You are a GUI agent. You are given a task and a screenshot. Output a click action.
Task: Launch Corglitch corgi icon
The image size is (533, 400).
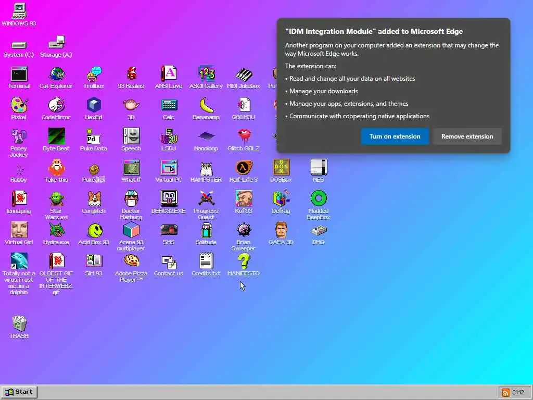pyautogui.click(x=94, y=198)
